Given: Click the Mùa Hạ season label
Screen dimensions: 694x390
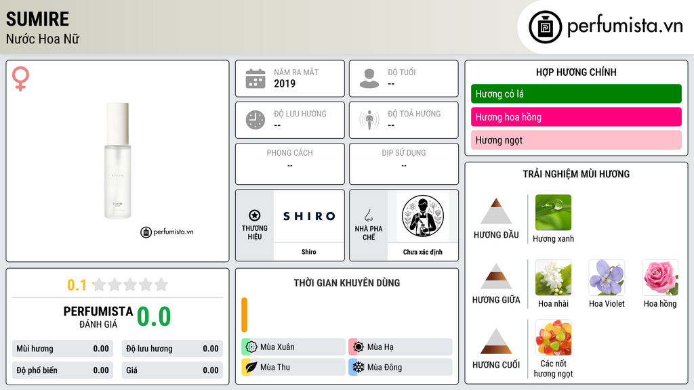Looking at the screenshot, I should 380,347.
